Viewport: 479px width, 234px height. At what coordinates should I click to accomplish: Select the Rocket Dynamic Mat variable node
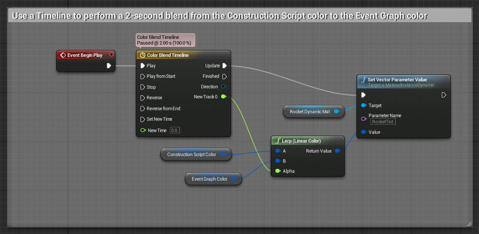pos(310,112)
